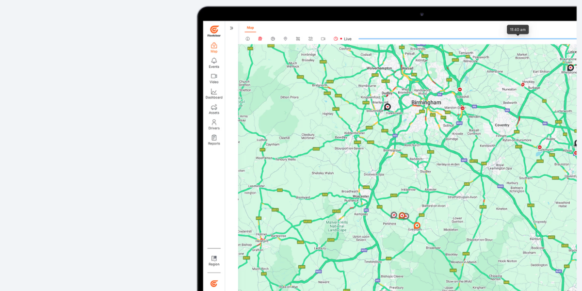The width and height of the screenshot is (582, 291).
Task: Open the Dashboard chart in sidebar
Action: click(214, 94)
